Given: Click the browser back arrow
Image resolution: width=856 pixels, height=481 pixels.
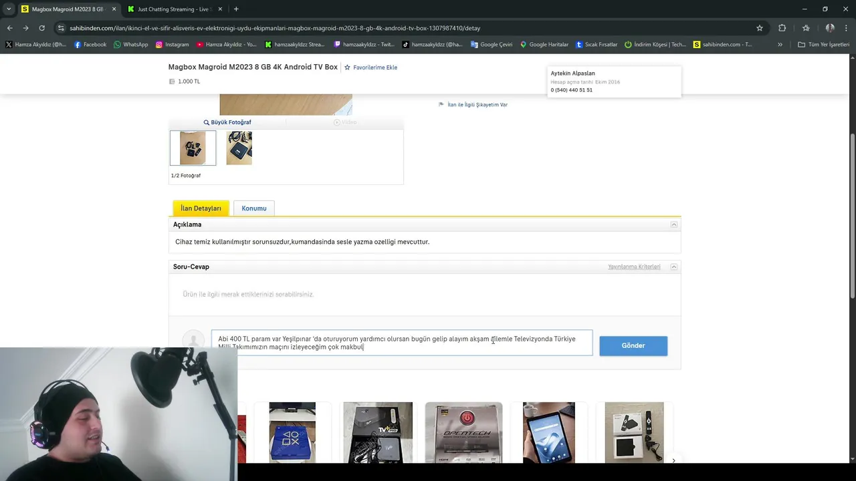Looking at the screenshot, I should (x=9, y=28).
